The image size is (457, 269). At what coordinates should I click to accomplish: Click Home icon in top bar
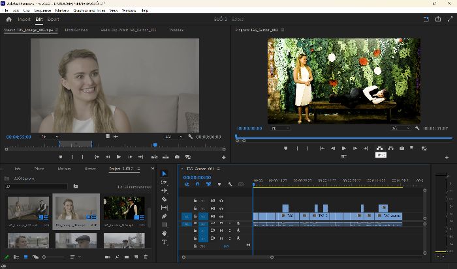[8, 19]
